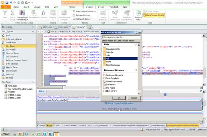Viewport: 207px width, 137px height.
Task: Click Refresh Data icon
Action: [138, 15]
